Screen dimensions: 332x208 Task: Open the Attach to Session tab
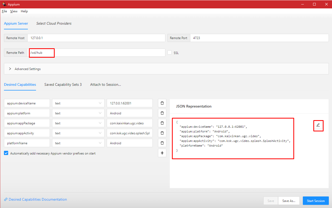(105, 84)
